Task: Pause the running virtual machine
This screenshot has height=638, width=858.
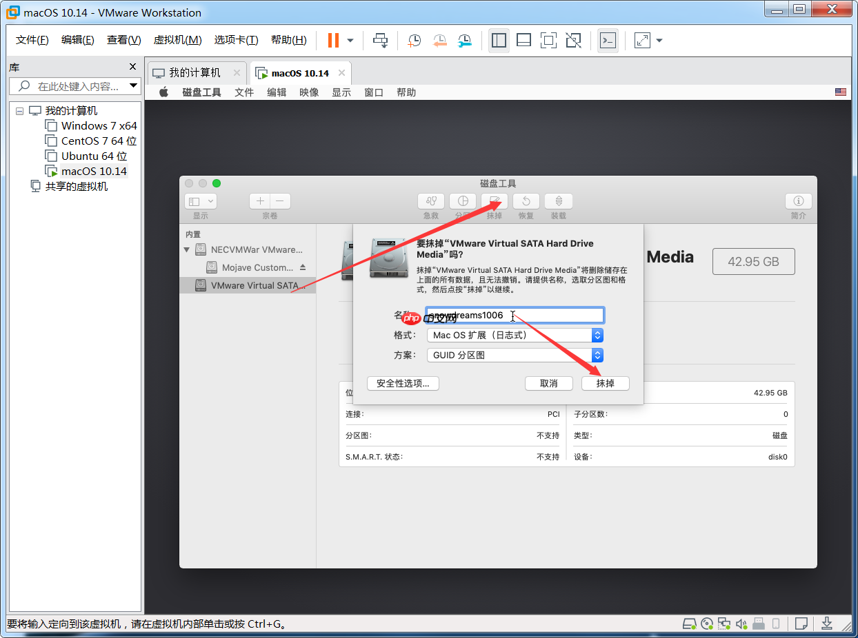Action: (332, 40)
